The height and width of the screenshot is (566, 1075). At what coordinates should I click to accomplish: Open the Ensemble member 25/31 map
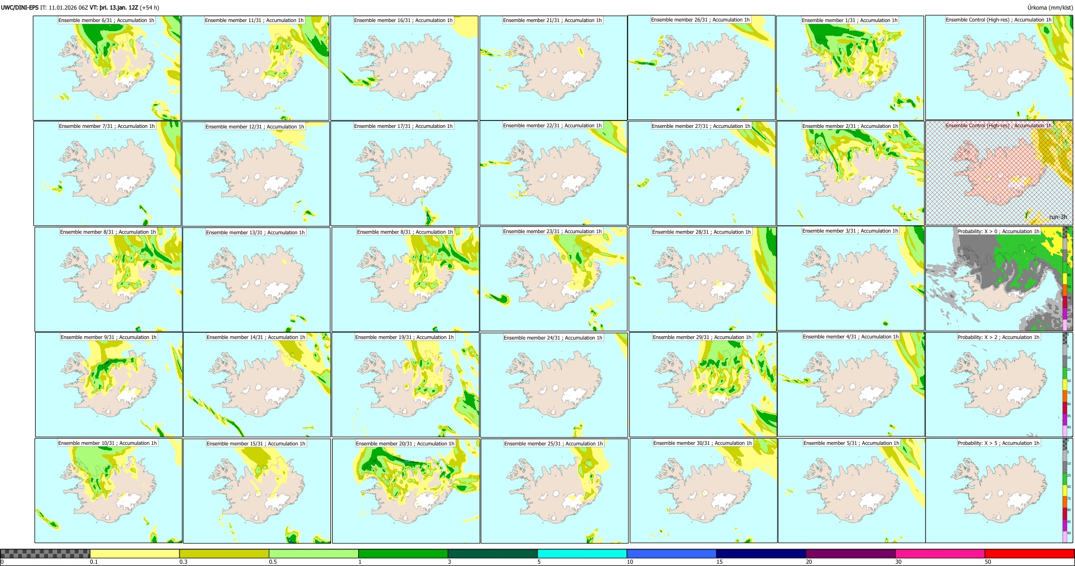pos(554,491)
